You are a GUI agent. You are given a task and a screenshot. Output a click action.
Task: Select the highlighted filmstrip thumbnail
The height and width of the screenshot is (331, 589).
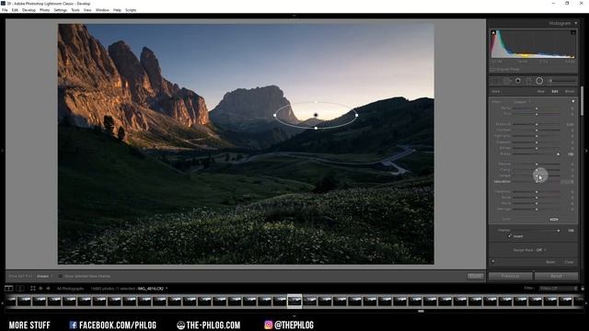(x=294, y=301)
